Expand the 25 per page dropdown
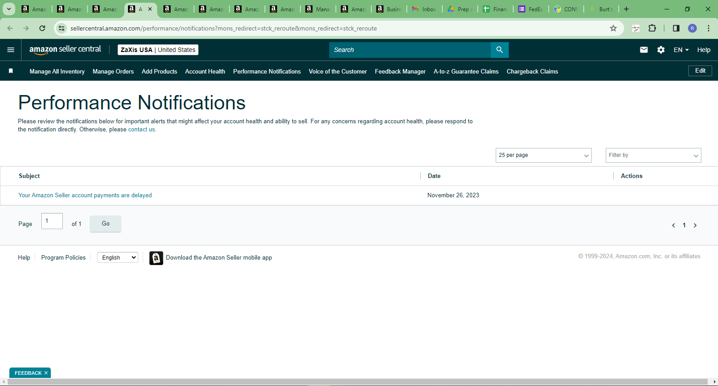The height and width of the screenshot is (386, 718). coord(544,155)
